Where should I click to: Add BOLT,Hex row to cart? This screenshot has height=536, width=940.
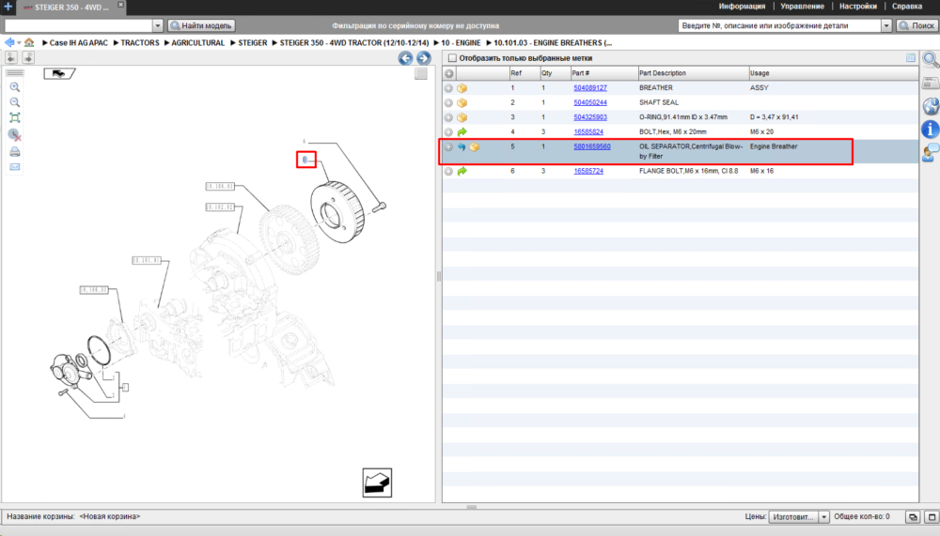coord(448,132)
